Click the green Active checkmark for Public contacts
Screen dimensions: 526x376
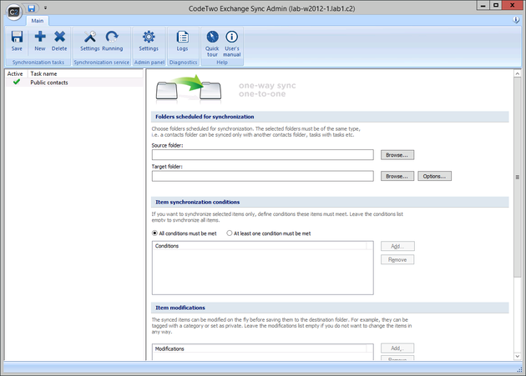point(17,82)
